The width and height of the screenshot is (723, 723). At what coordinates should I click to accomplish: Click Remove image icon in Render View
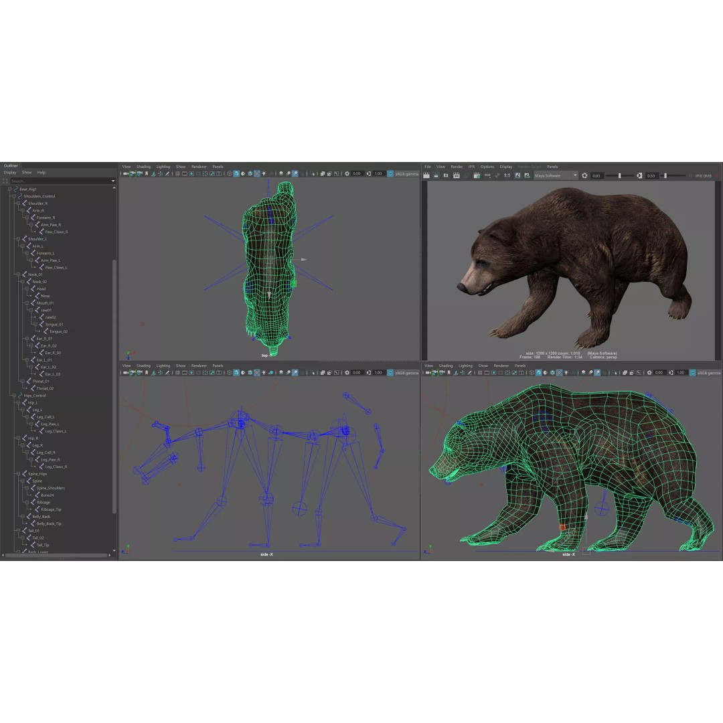click(527, 175)
